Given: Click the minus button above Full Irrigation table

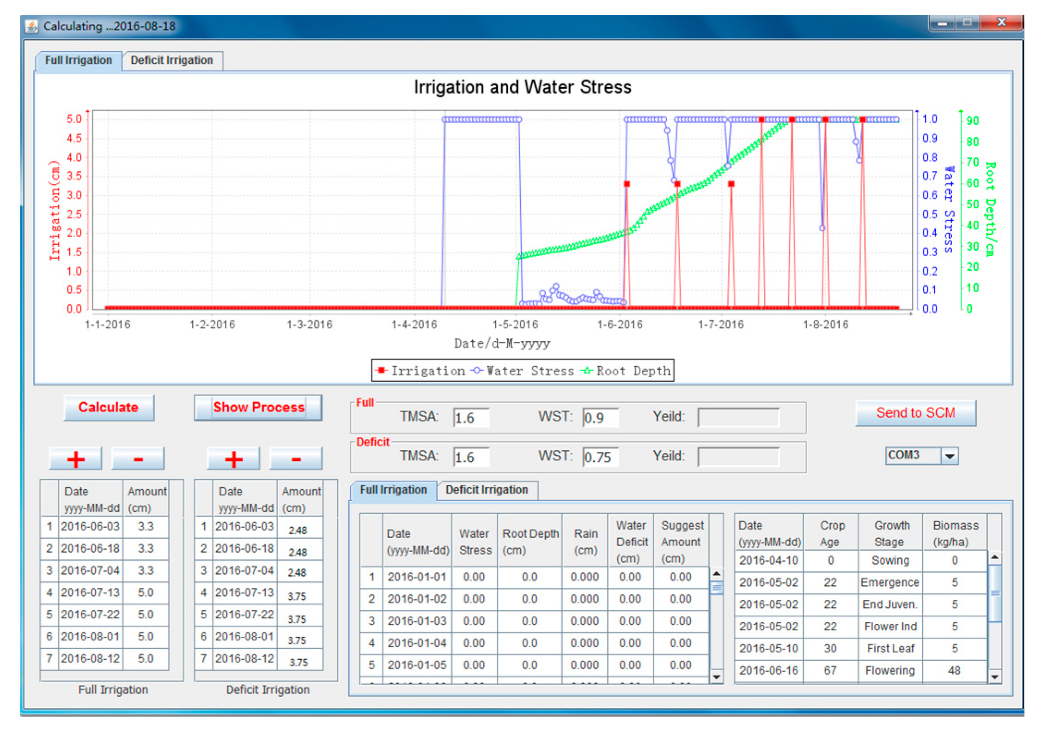Looking at the screenshot, I should click(x=138, y=459).
